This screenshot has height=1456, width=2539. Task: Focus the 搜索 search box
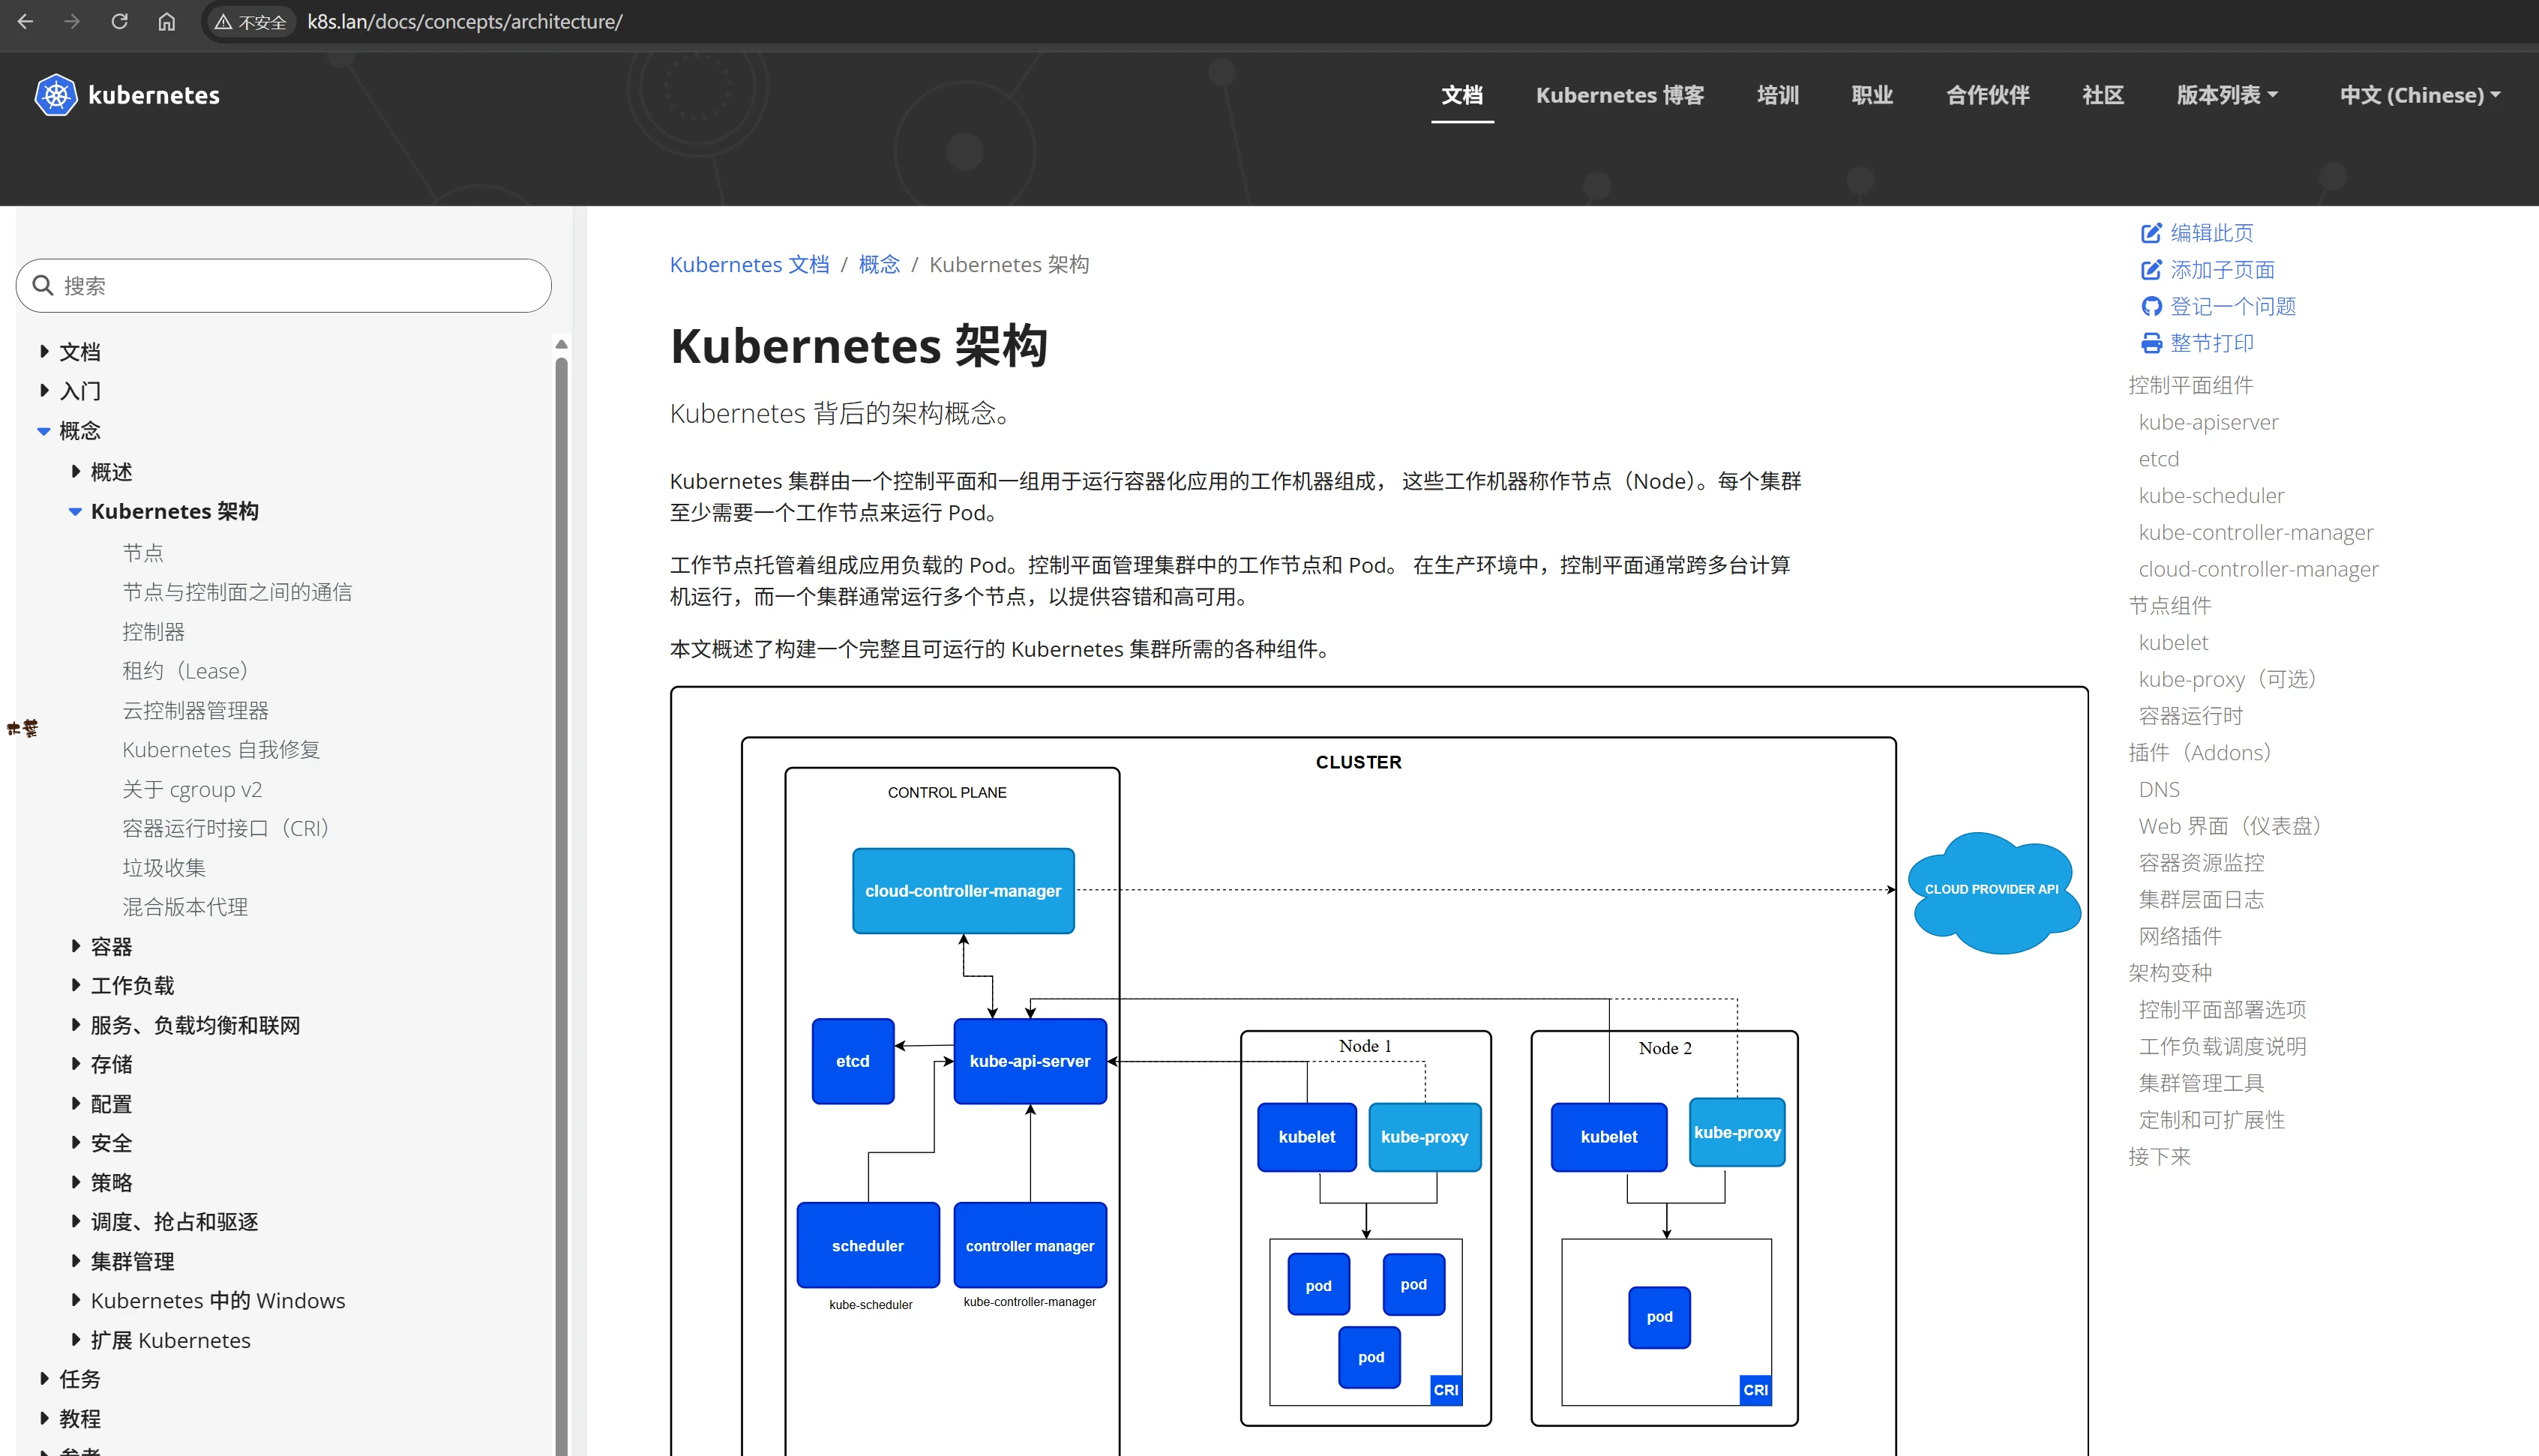pyautogui.click(x=283, y=286)
